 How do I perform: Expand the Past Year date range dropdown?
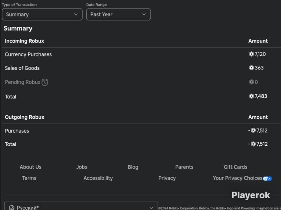coord(118,14)
